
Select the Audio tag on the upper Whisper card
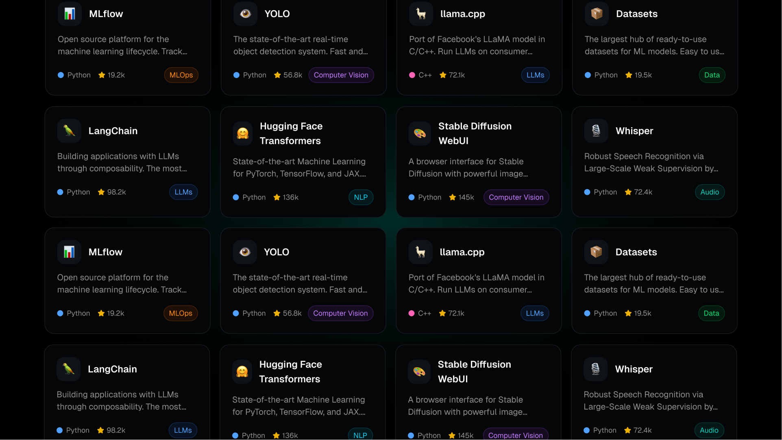coord(710,192)
